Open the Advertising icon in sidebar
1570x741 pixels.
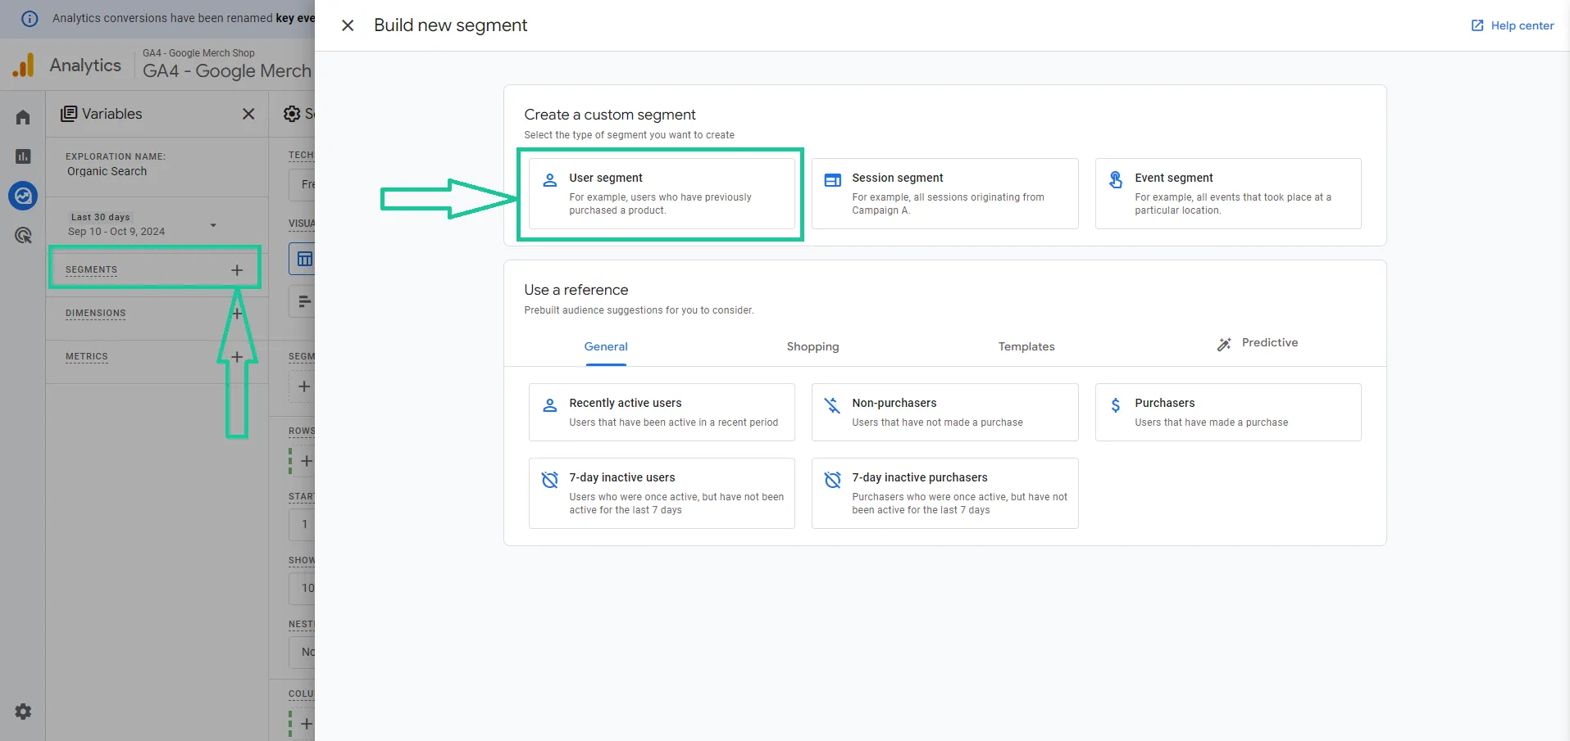(x=23, y=236)
